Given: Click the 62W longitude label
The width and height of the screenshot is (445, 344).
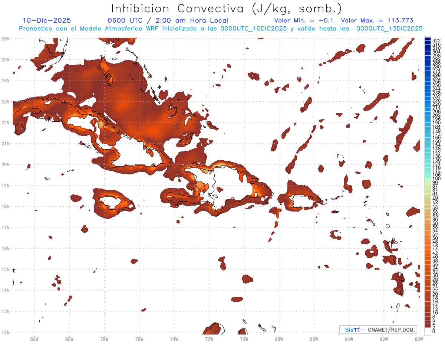Looking at the screenshot, I should click(x=384, y=339).
